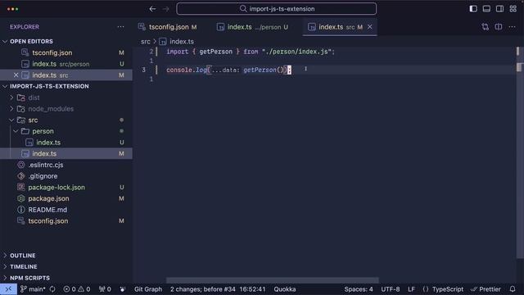Image resolution: width=524 pixels, height=295 pixels.
Task: Click the main branch indicator
Action: pyautogui.click(x=33, y=289)
